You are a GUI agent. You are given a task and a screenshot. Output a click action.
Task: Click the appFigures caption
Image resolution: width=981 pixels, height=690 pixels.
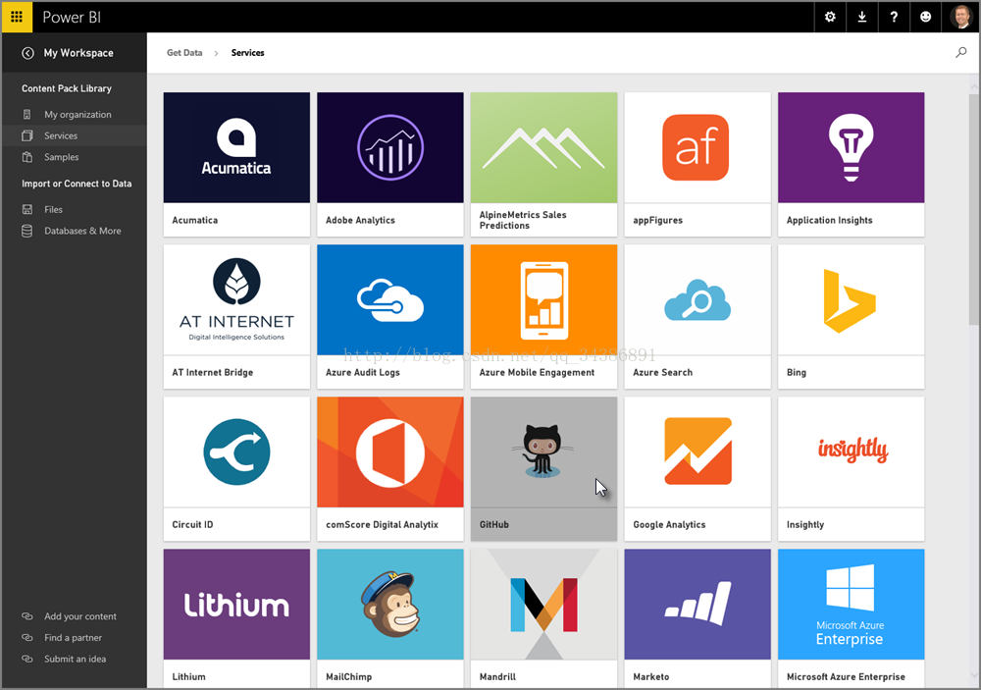(657, 221)
